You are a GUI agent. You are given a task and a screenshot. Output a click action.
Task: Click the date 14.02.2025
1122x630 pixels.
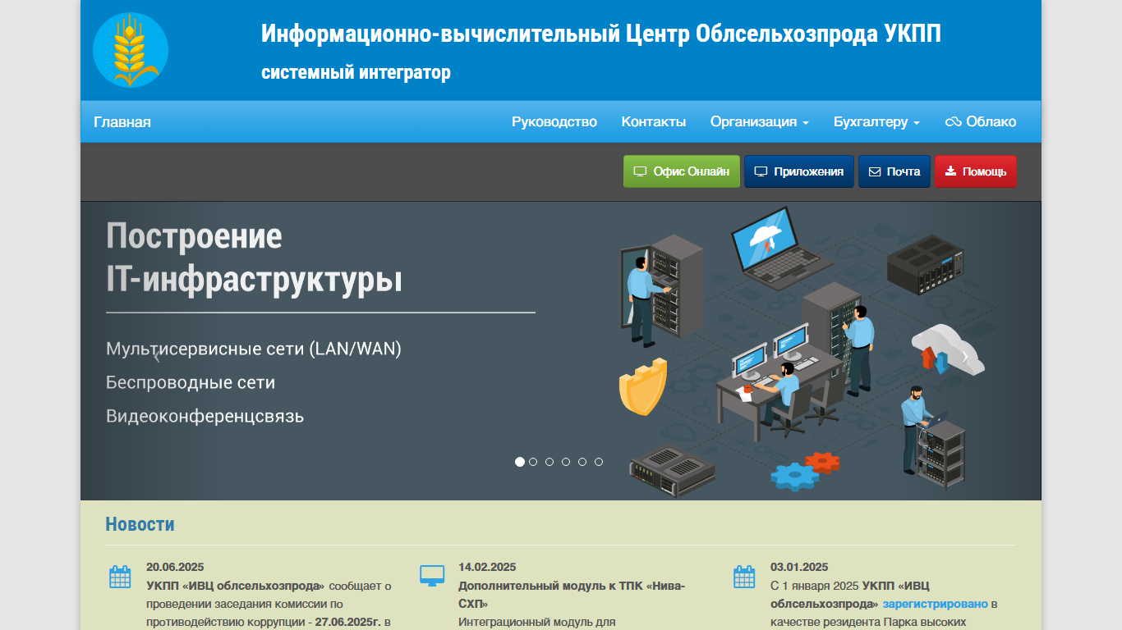pos(487,567)
